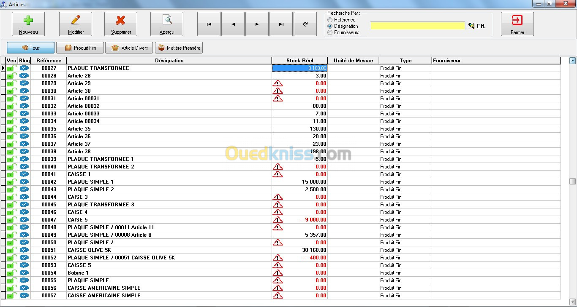Go to the previous record arrow
The image size is (577, 307).
click(233, 24)
